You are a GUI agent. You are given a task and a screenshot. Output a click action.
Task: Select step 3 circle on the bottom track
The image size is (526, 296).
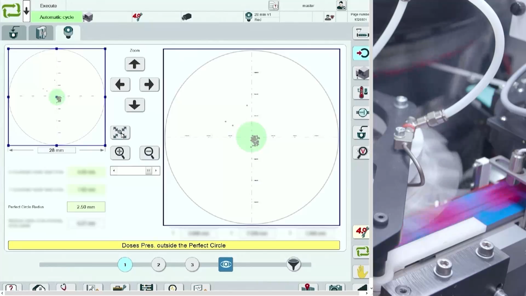pyautogui.click(x=192, y=265)
